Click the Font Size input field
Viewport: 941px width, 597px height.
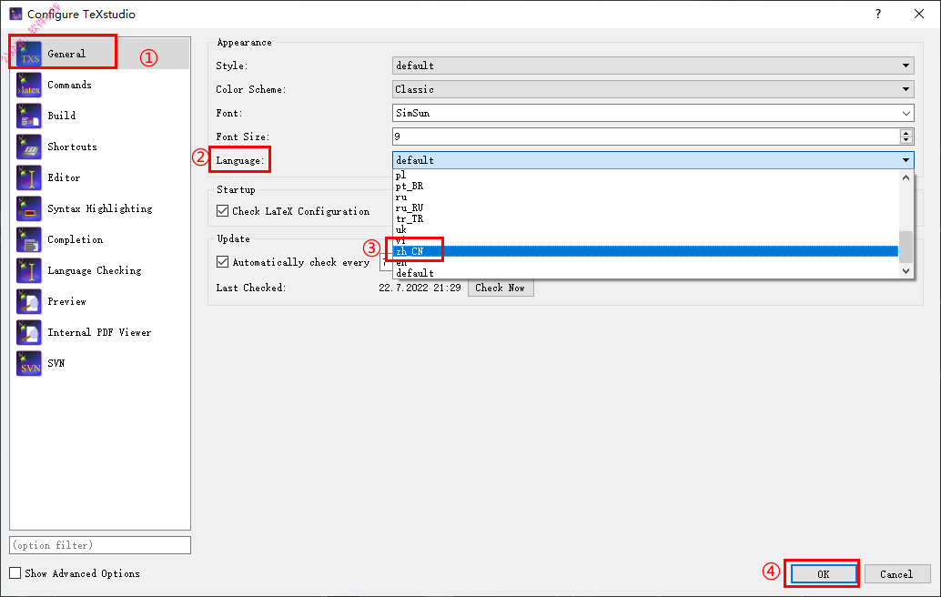coord(646,137)
